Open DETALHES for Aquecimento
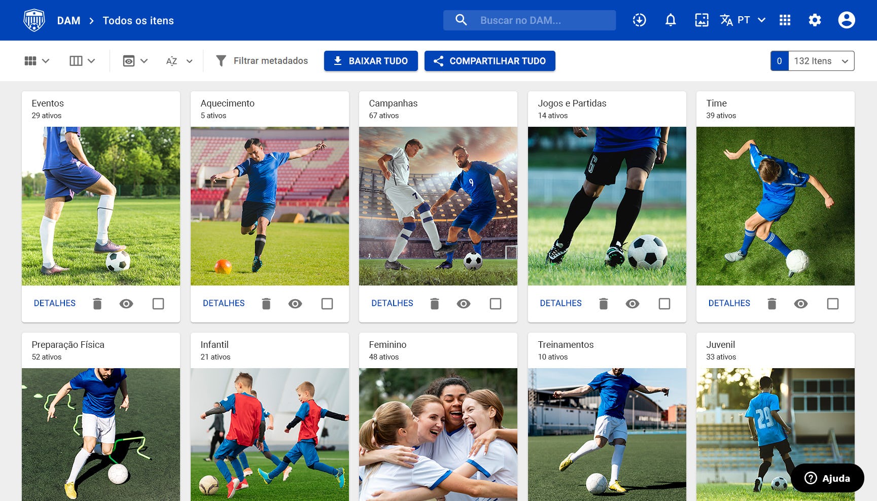 click(x=224, y=303)
